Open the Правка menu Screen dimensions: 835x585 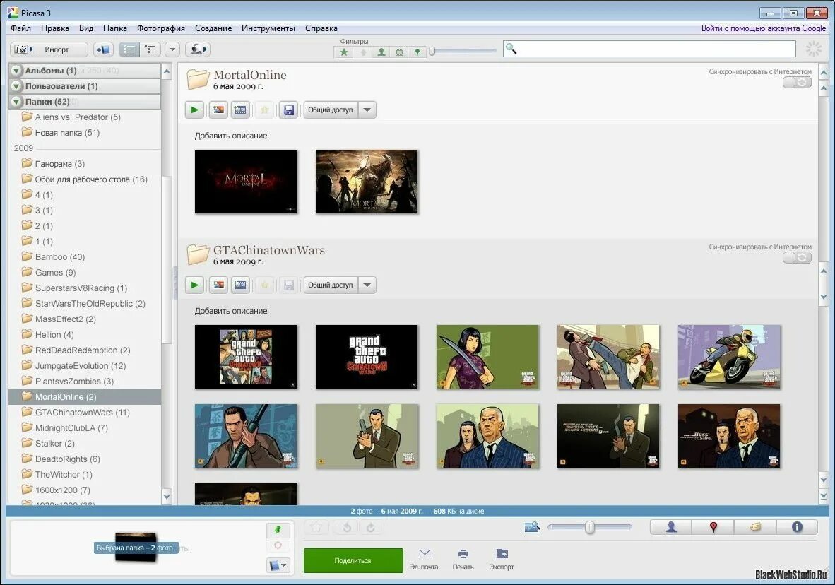(x=55, y=28)
